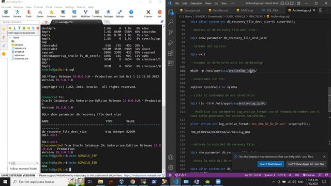Enable MultiExec mode in MobaXterm toolbar
331x186 pixels.
coord(85,14)
